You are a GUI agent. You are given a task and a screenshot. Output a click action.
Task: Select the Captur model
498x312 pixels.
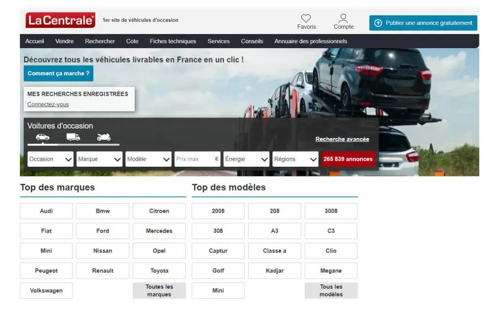(218, 251)
